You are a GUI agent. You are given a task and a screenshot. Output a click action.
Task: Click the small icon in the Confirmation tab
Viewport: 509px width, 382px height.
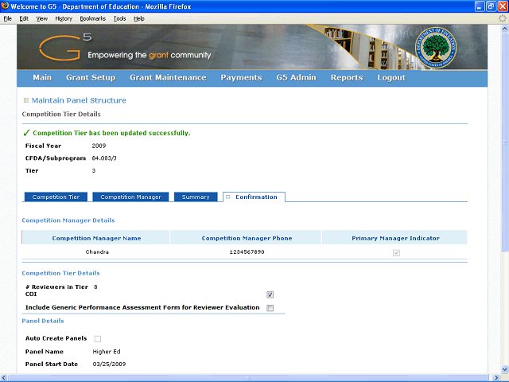pos(228,197)
